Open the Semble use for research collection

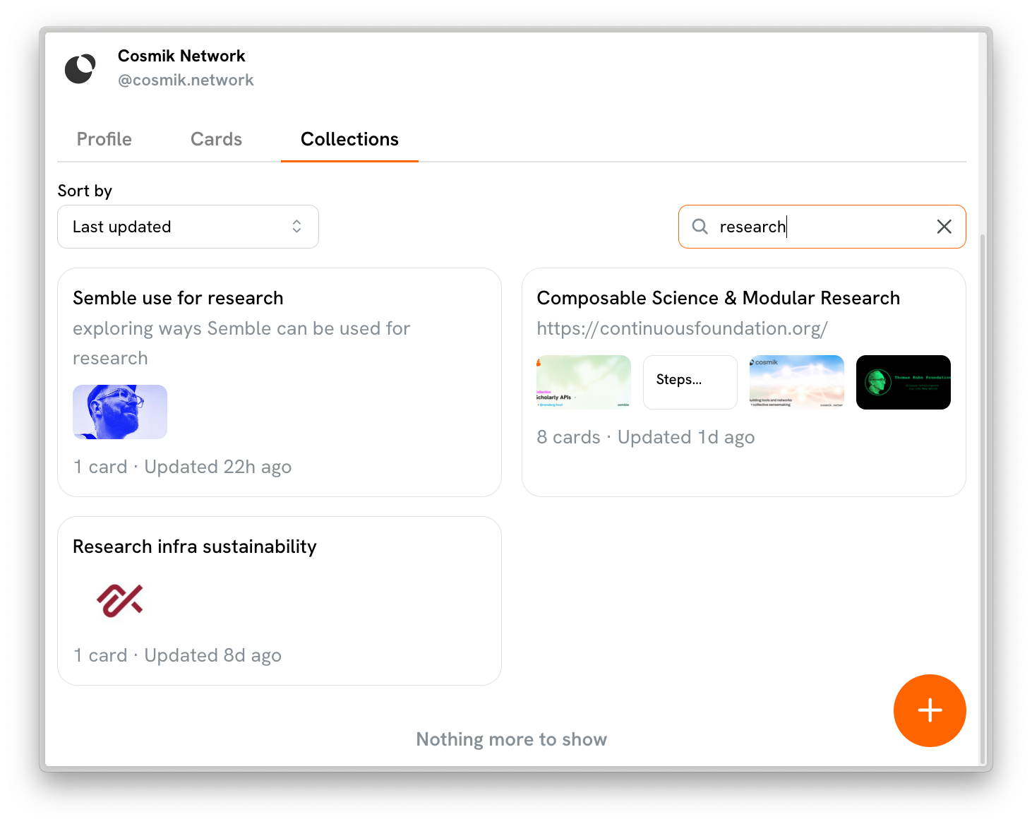280,382
